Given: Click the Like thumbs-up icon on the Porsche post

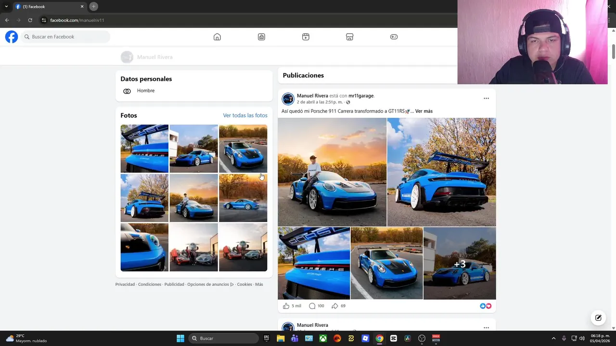Looking at the screenshot, I should coord(286,306).
